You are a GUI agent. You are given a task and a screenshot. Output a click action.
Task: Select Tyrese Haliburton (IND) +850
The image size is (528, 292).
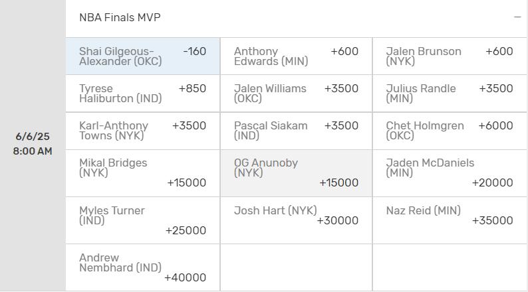point(143,94)
